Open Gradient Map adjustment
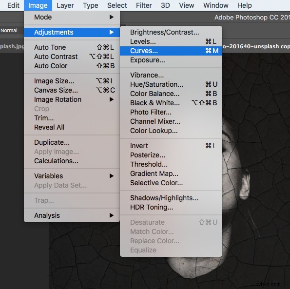 (x=171, y=173)
